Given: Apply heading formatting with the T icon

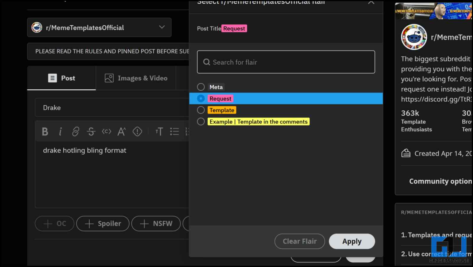Looking at the screenshot, I should click(159, 131).
